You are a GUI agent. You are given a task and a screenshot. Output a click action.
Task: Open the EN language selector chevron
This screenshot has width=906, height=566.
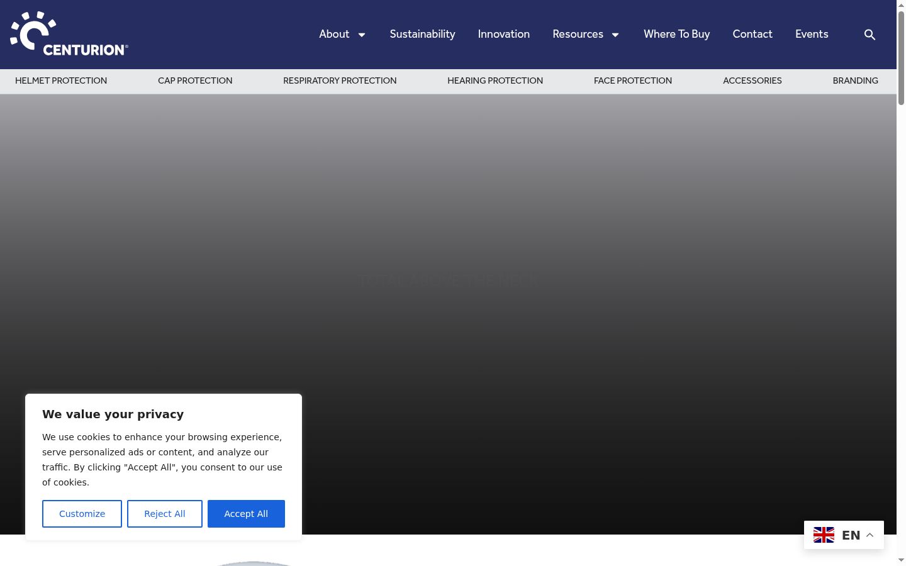[x=870, y=535]
